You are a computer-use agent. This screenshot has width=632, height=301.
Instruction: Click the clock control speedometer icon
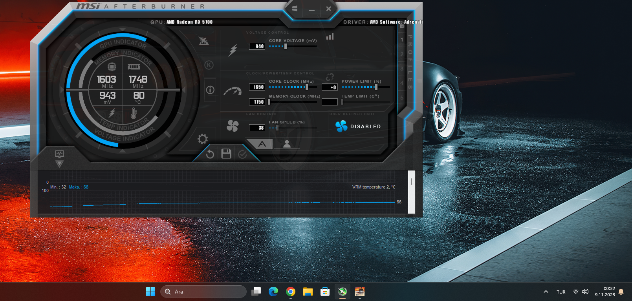233,91
